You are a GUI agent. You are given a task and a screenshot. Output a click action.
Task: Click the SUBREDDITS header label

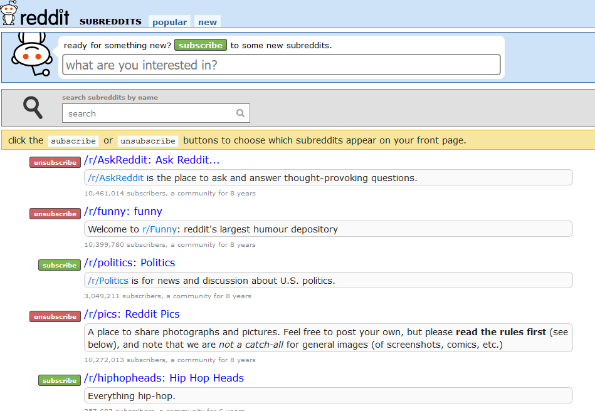coord(110,21)
